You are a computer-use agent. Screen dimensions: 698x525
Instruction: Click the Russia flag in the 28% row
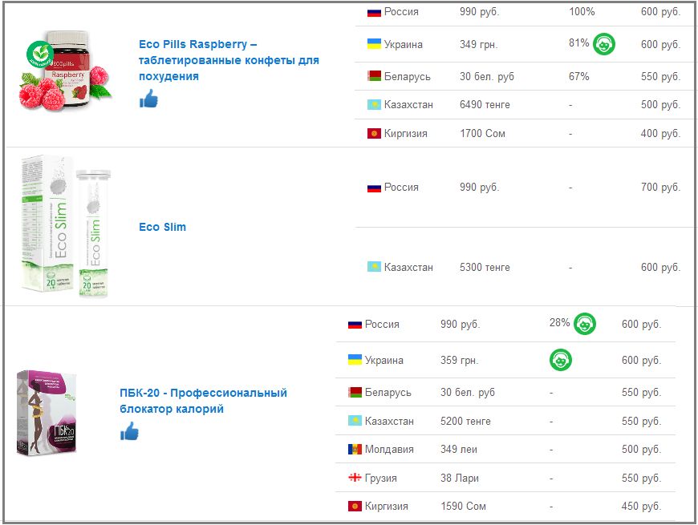point(355,325)
